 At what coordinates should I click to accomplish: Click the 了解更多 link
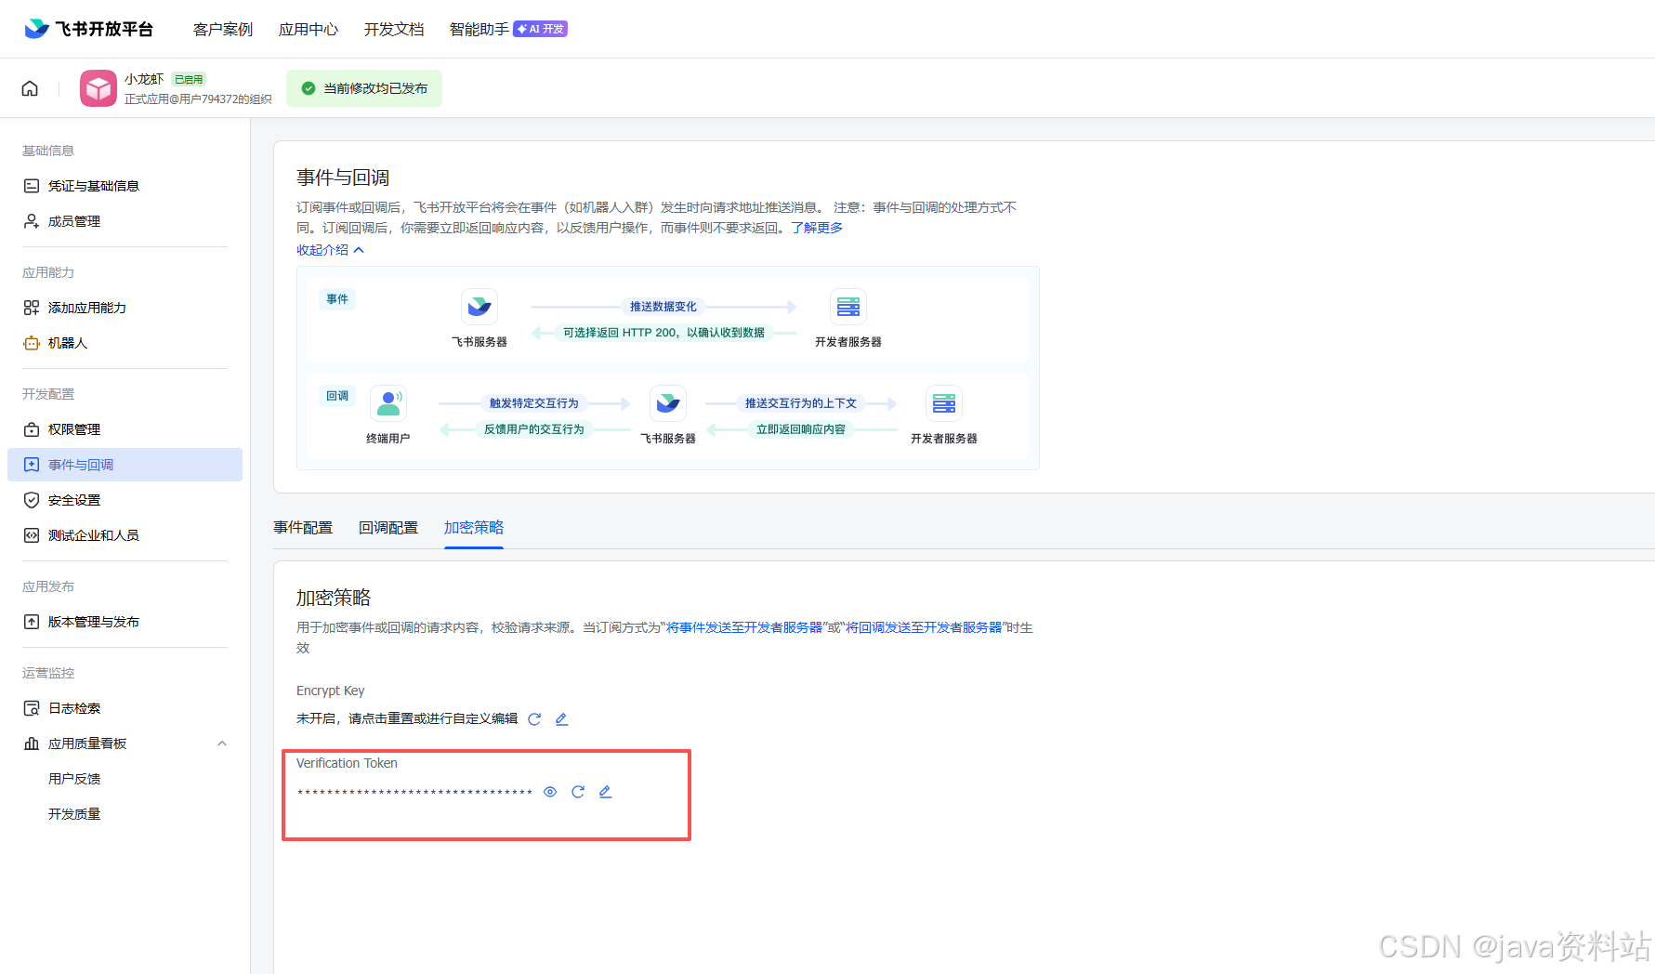click(816, 227)
